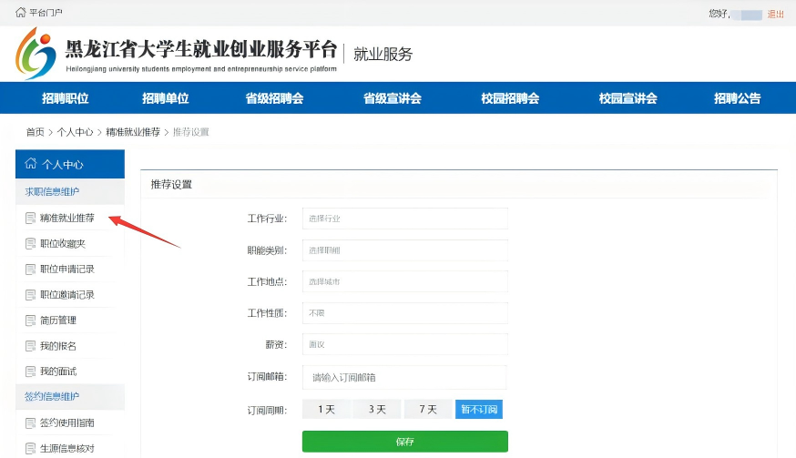Click the document icon beside 职位申请记录

point(31,270)
